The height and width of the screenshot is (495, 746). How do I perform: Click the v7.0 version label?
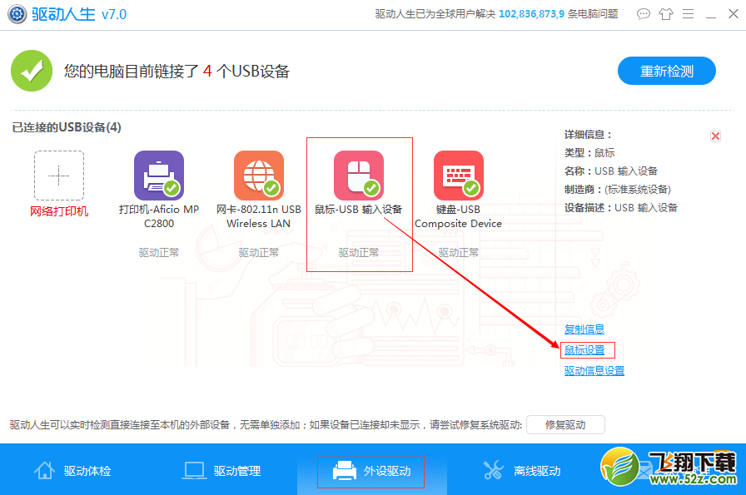[x=114, y=15]
